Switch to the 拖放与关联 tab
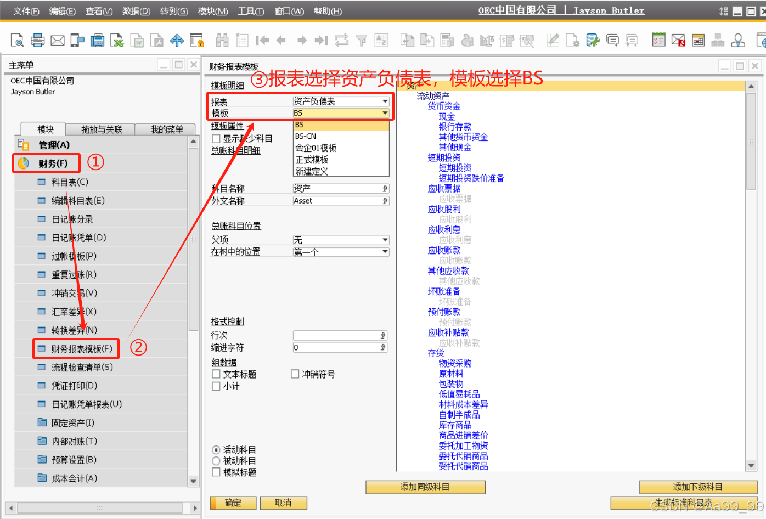 (102, 129)
